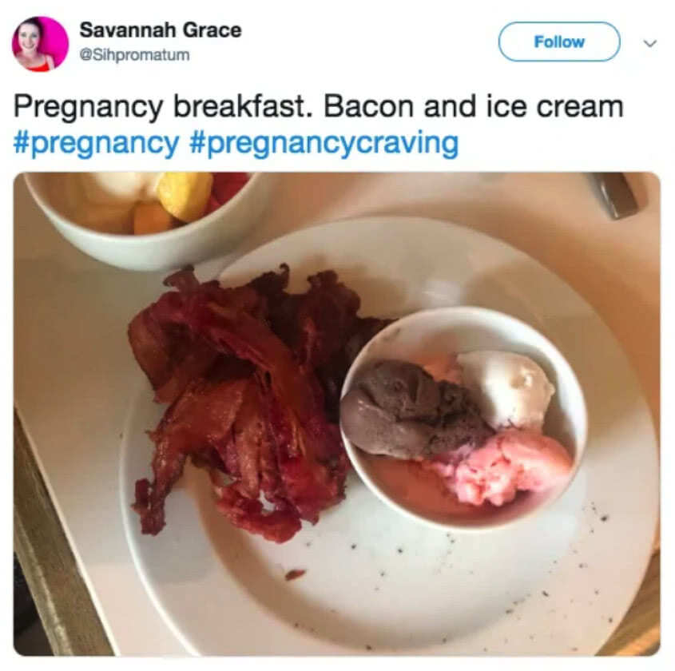Click the @Sihpromatum handle

pos(134,54)
